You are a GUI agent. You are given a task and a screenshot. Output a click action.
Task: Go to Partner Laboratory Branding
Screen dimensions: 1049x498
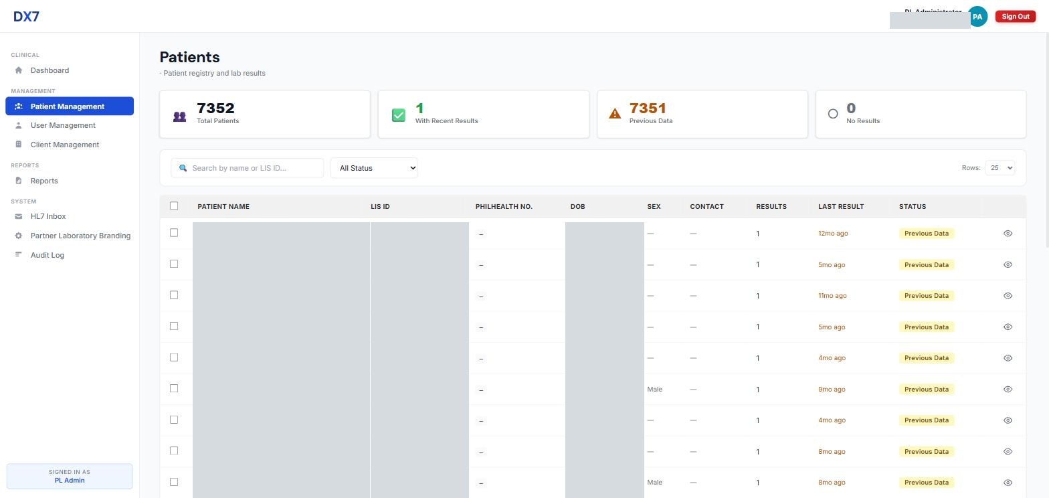coord(80,236)
